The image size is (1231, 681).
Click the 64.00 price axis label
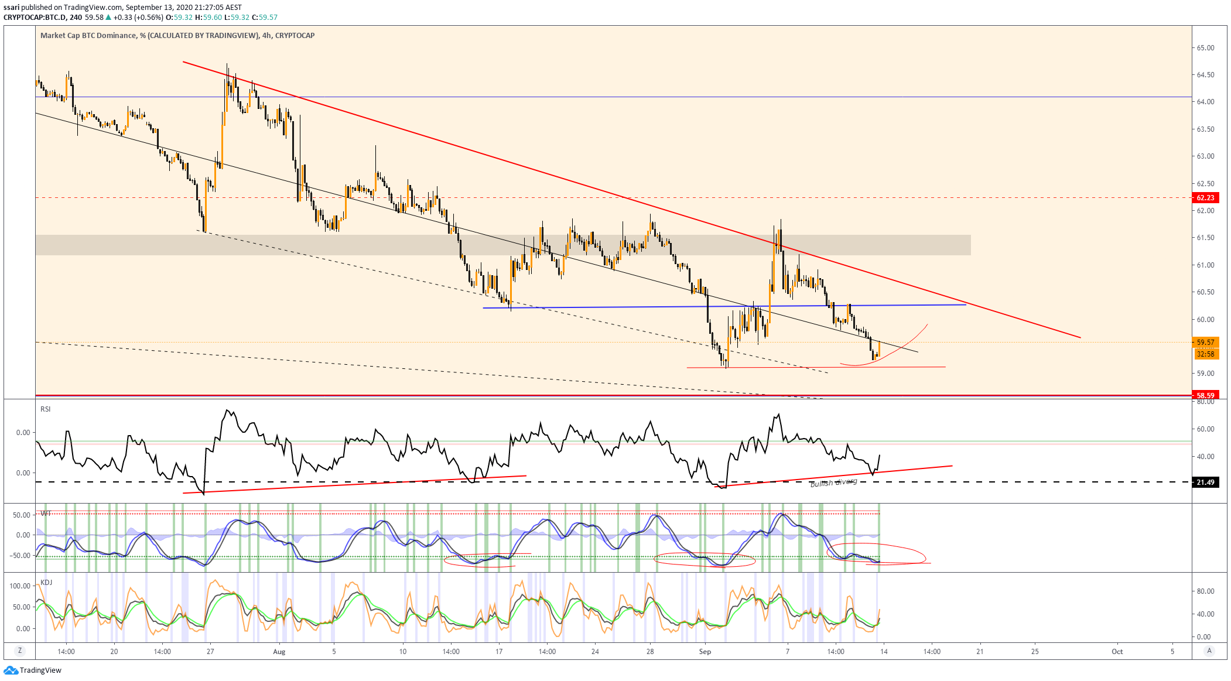click(x=1206, y=102)
